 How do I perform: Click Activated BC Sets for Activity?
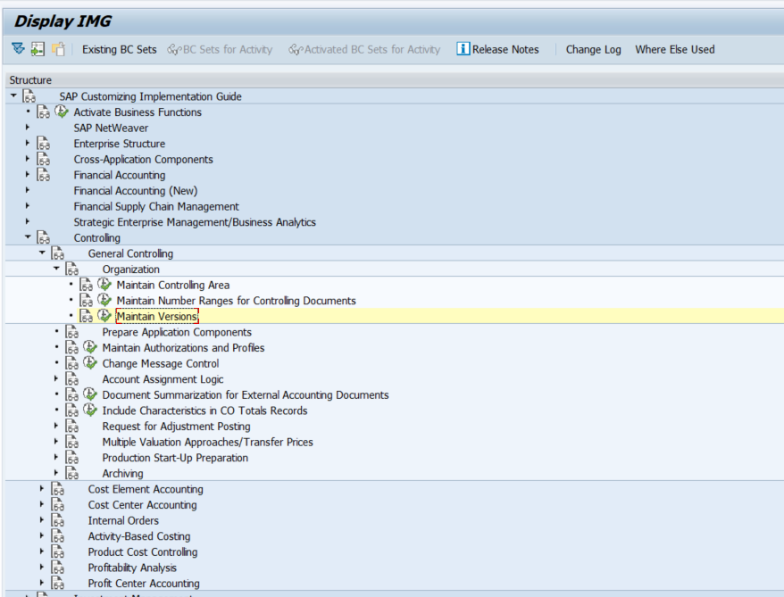click(364, 49)
